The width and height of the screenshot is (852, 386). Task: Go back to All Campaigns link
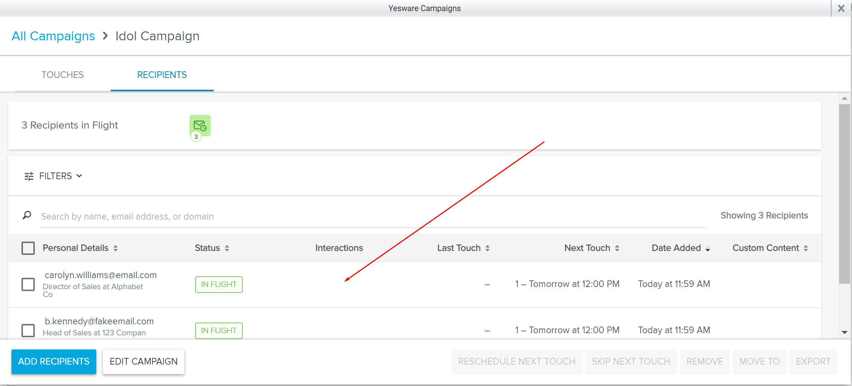tap(53, 36)
